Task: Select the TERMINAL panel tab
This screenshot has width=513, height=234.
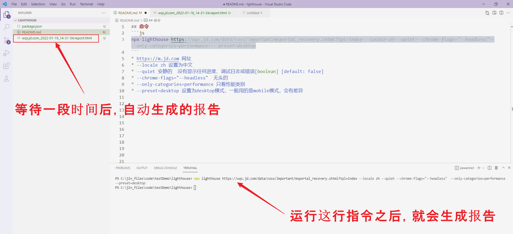Action: (x=190, y=168)
